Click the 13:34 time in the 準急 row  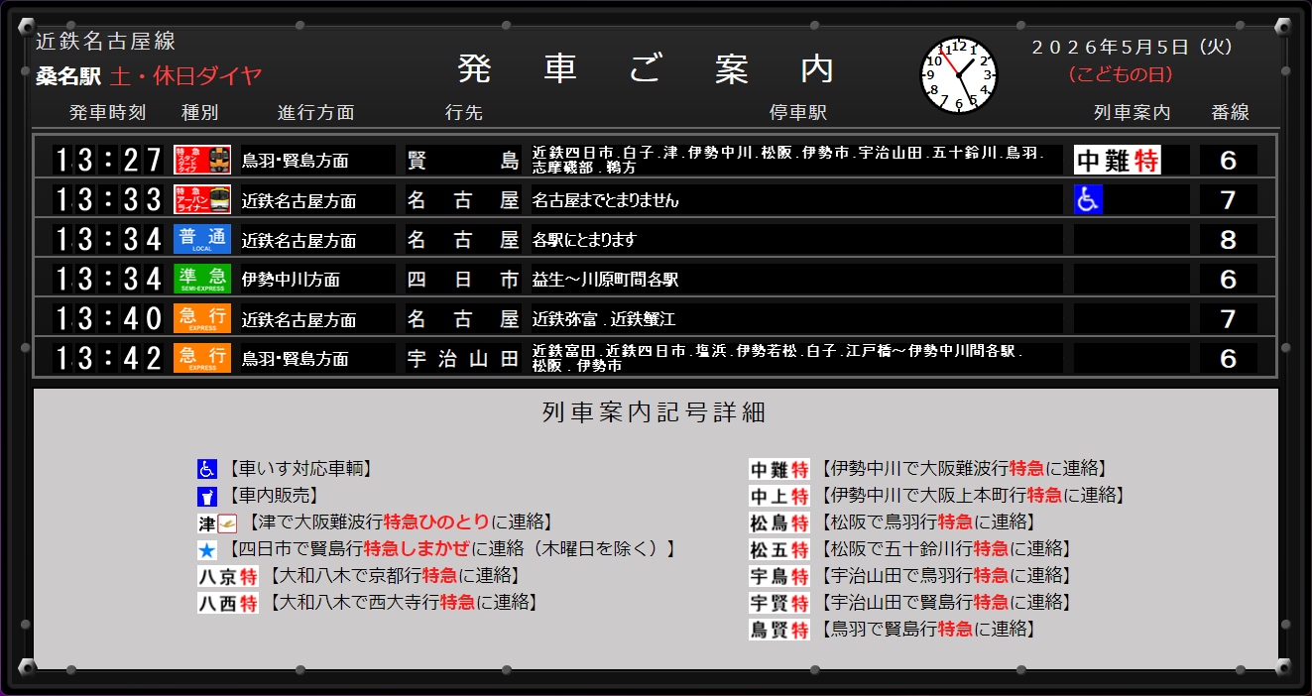[108, 279]
